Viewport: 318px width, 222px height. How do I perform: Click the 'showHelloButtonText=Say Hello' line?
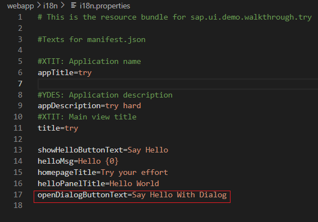[103, 150]
